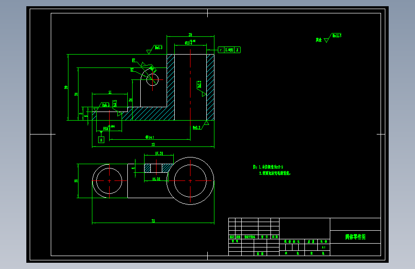Image resolution: width=415 pixels, height=269 pixels.
Task: Select the Ø19 bore diameter dimension
Action: pyautogui.click(x=190, y=43)
